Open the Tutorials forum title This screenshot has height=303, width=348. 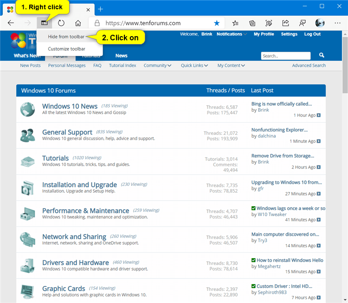(55, 158)
